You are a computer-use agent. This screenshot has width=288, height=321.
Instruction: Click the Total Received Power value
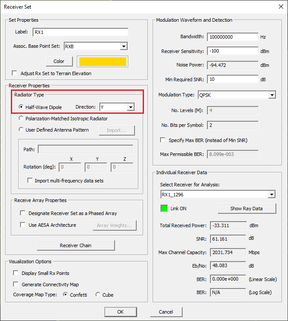pyautogui.click(x=228, y=225)
